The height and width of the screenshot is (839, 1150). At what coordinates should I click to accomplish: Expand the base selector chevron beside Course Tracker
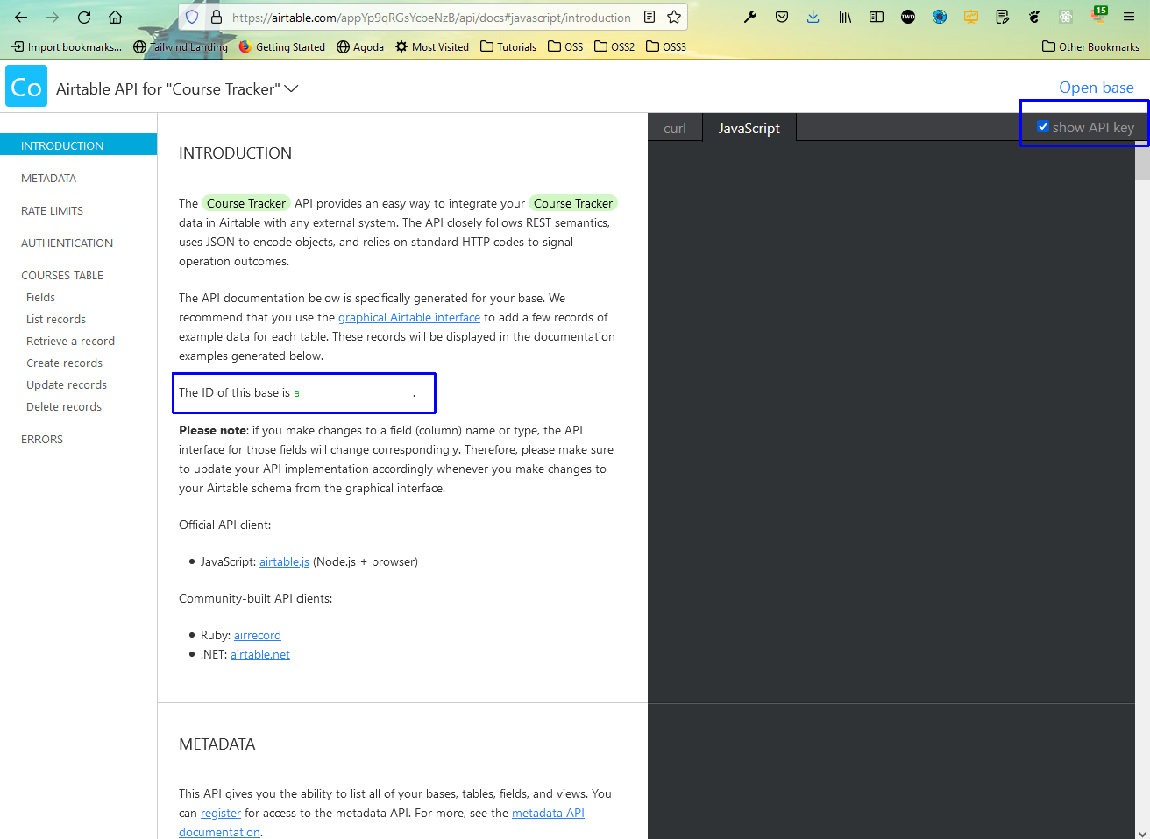point(292,88)
